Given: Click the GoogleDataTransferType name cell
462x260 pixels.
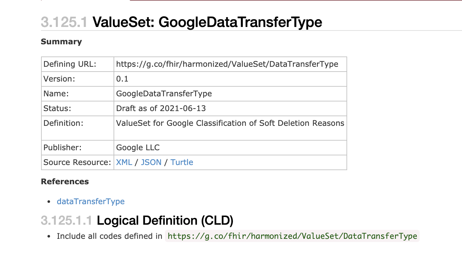Looking at the screenshot, I should point(230,94).
